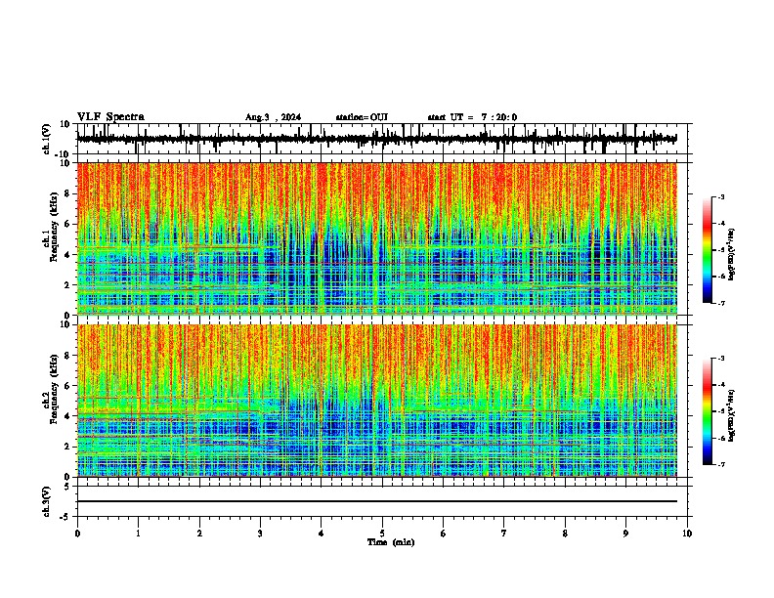This screenshot has height=598, width=774.
Task: Click time axis tick label "7"
Action: (504, 534)
